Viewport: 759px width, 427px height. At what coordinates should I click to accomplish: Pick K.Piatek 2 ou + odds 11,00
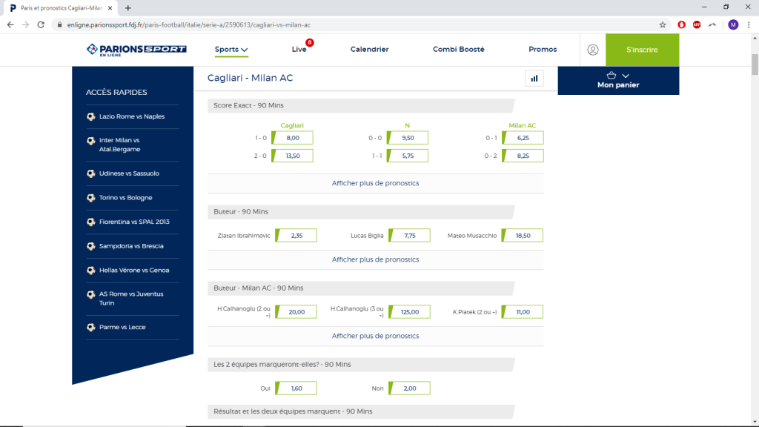pos(523,312)
